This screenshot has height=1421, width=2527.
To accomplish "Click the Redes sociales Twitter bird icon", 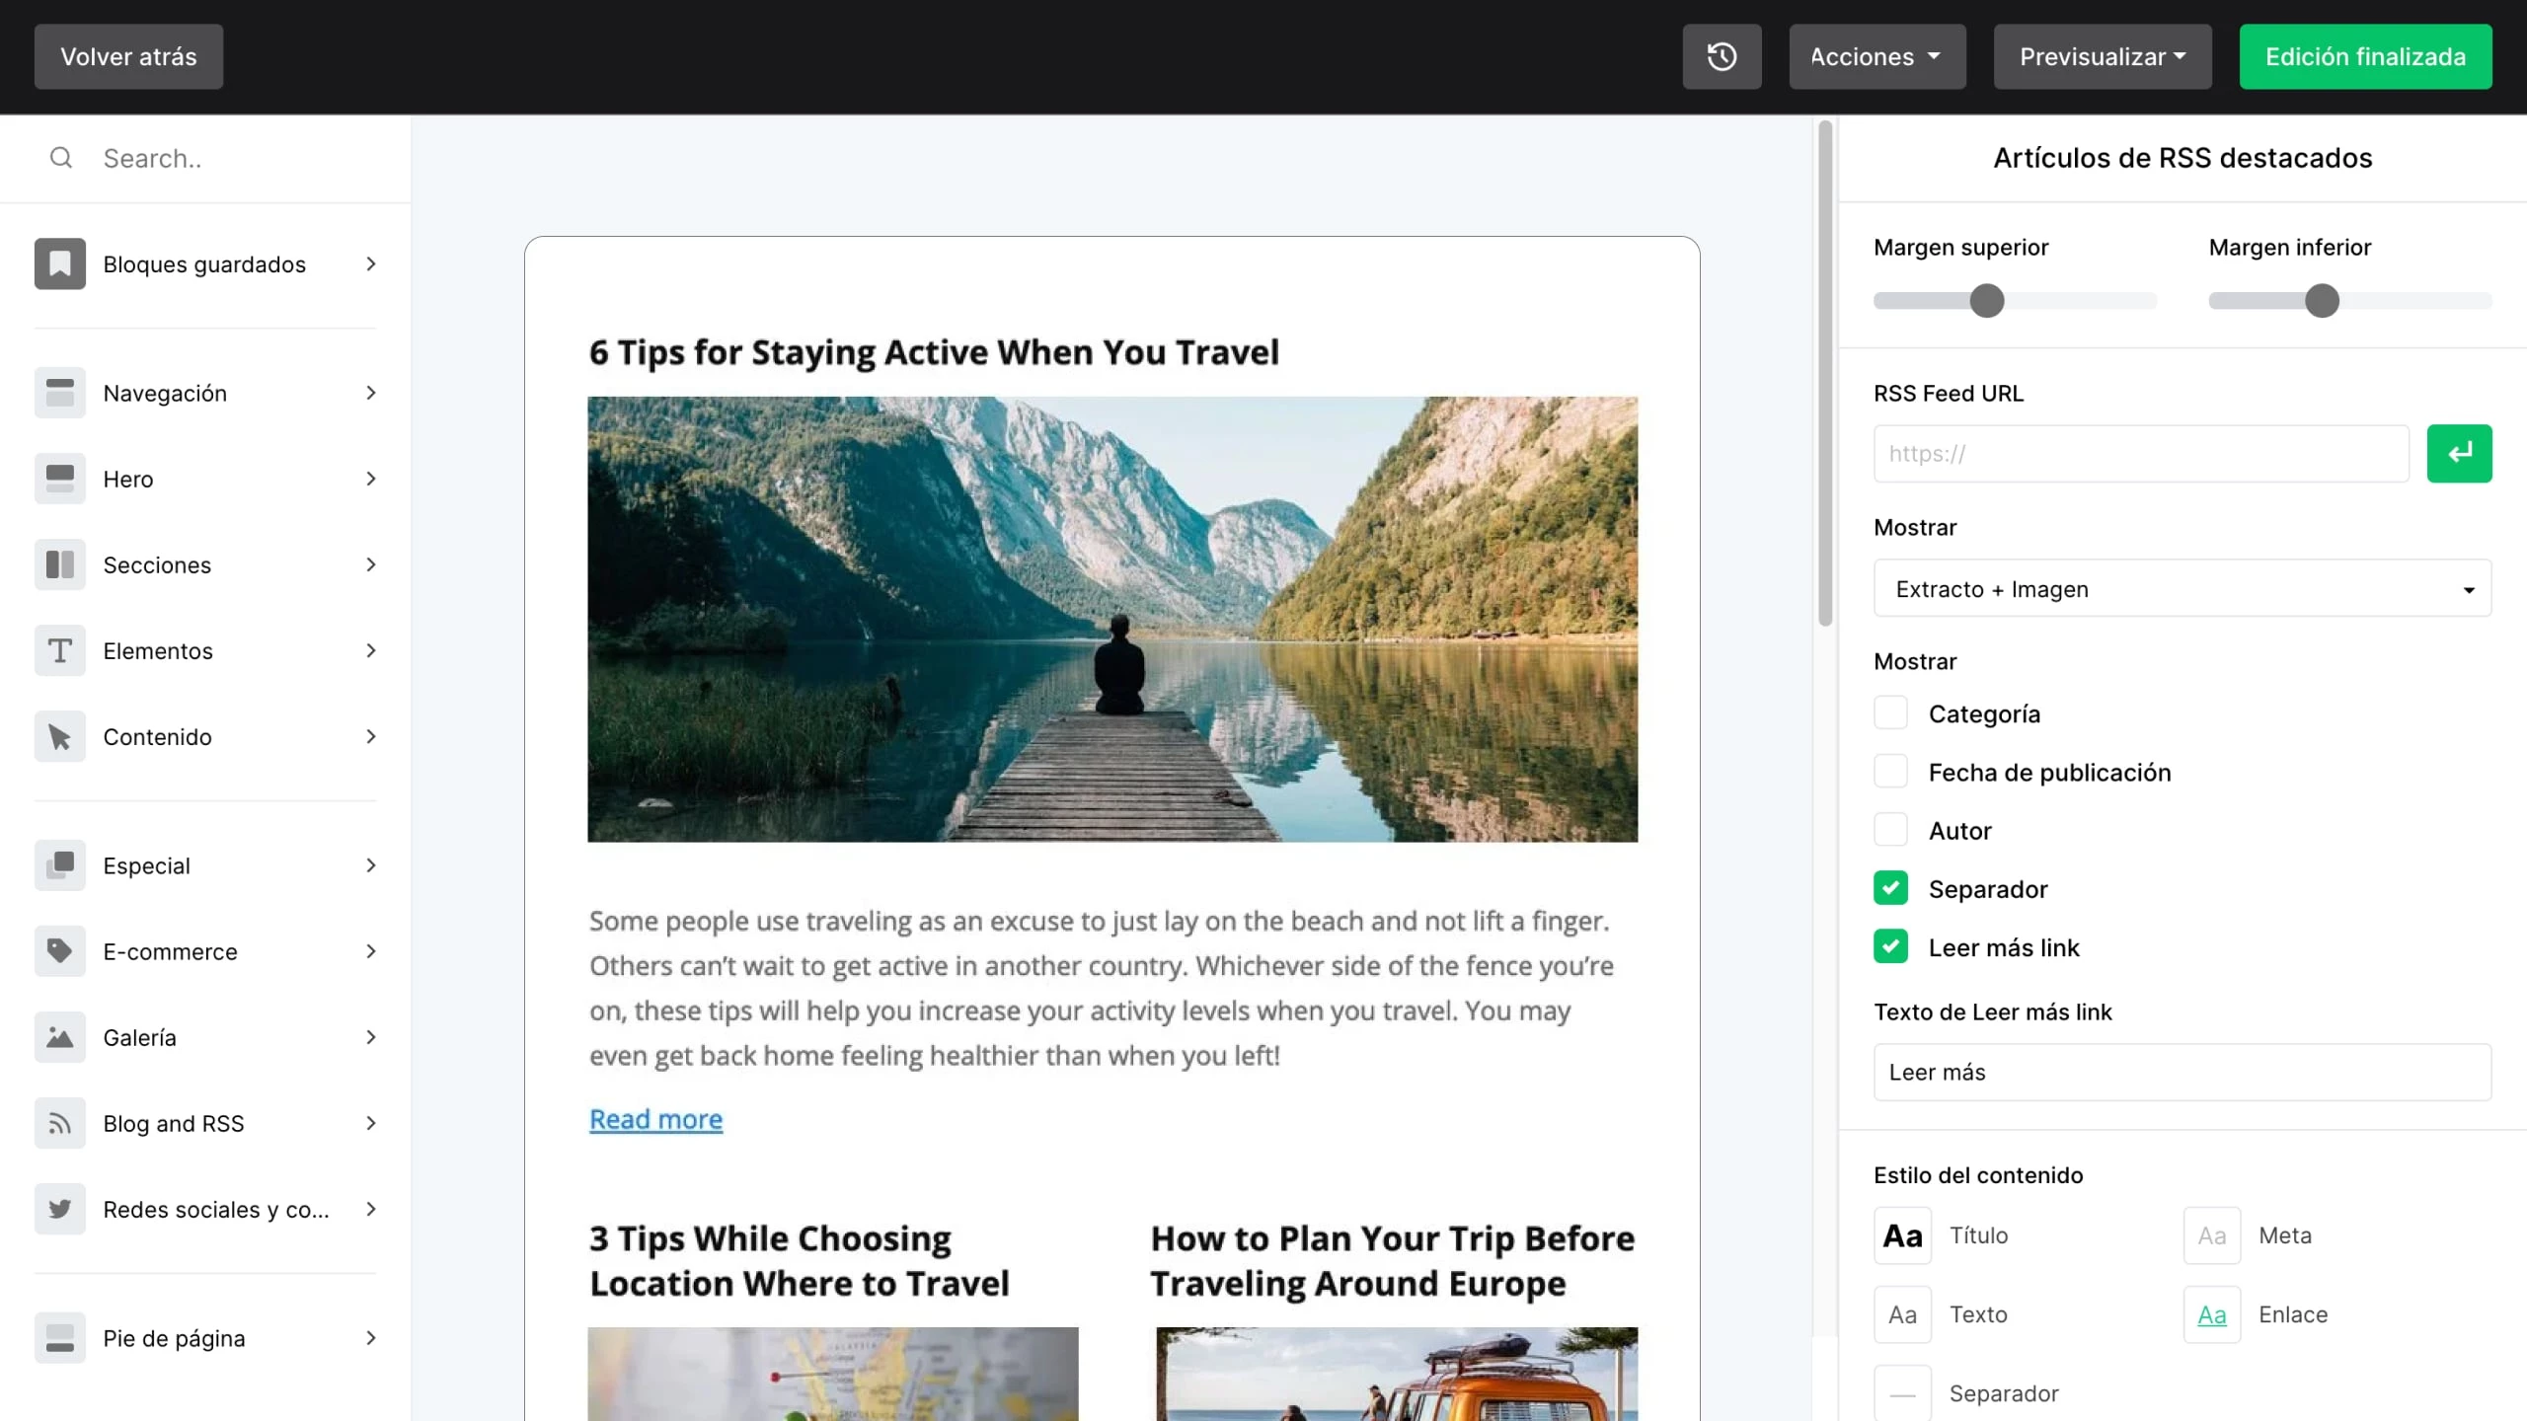I will 59,1209.
